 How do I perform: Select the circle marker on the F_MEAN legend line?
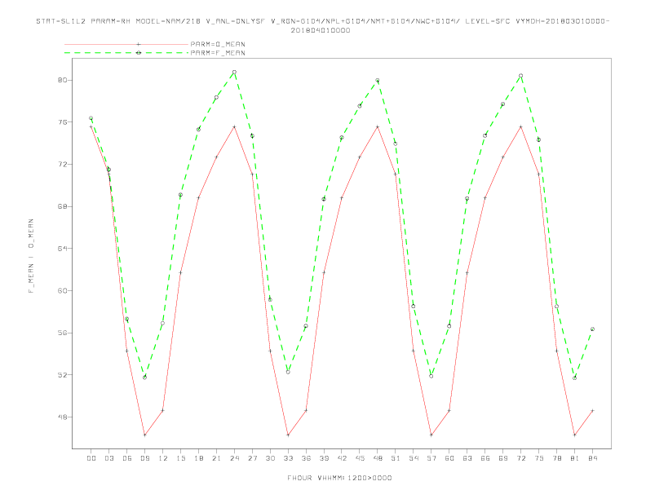[x=139, y=53]
